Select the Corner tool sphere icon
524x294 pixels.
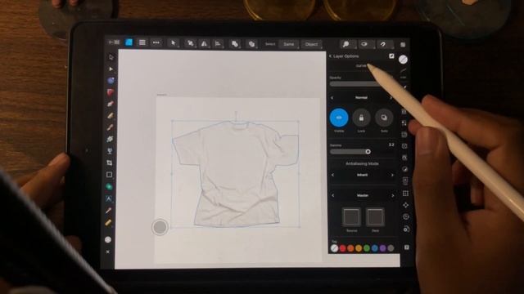(111, 81)
